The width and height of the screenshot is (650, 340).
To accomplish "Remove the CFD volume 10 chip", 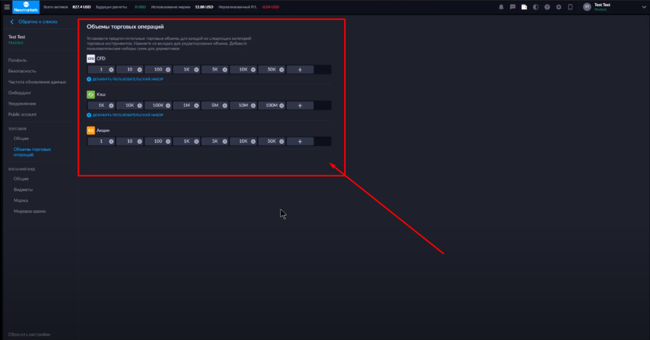I will coord(140,70).
